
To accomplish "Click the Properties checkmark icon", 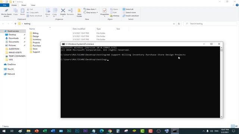I will pyautogui.click(x=105, y=10).
